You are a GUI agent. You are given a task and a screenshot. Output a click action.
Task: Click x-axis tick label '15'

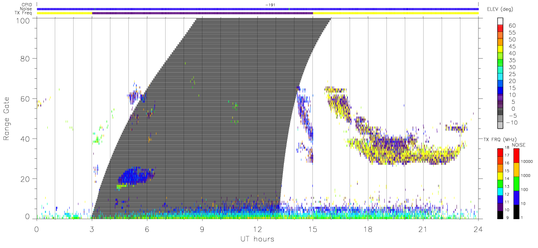click(313, 229)
